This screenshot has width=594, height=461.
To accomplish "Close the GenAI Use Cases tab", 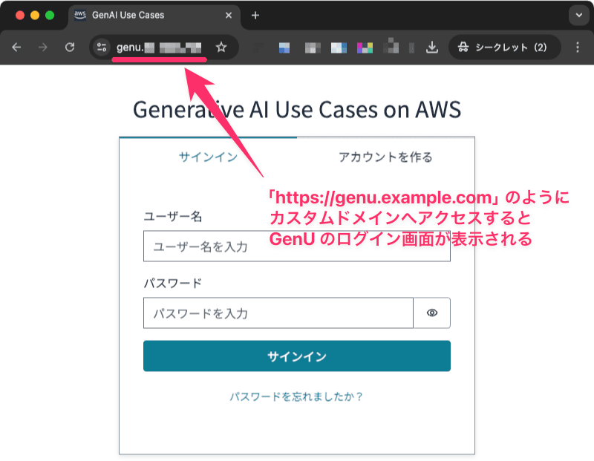I will click(x=229, y=15).
